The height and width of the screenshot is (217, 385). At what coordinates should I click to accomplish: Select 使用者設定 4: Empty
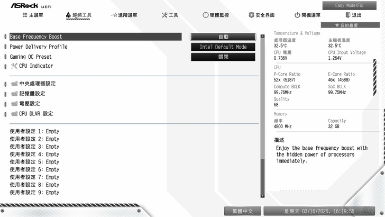(34, 154)
